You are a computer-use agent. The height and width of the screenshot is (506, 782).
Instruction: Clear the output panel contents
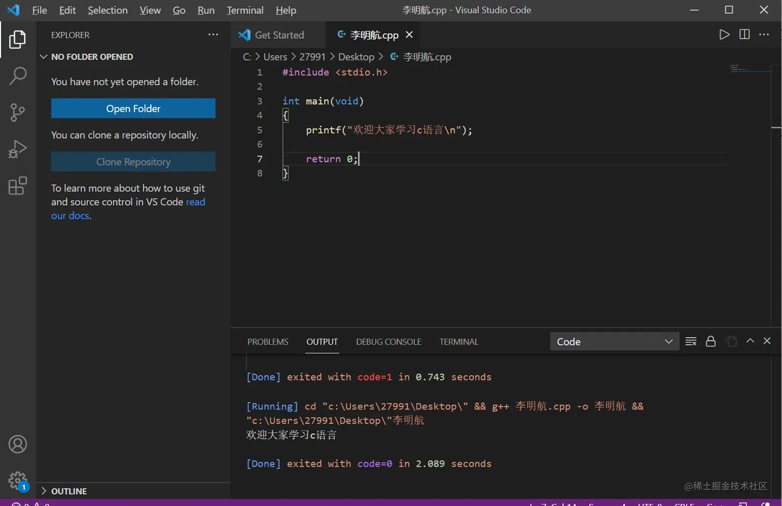[x=690, y=342]
